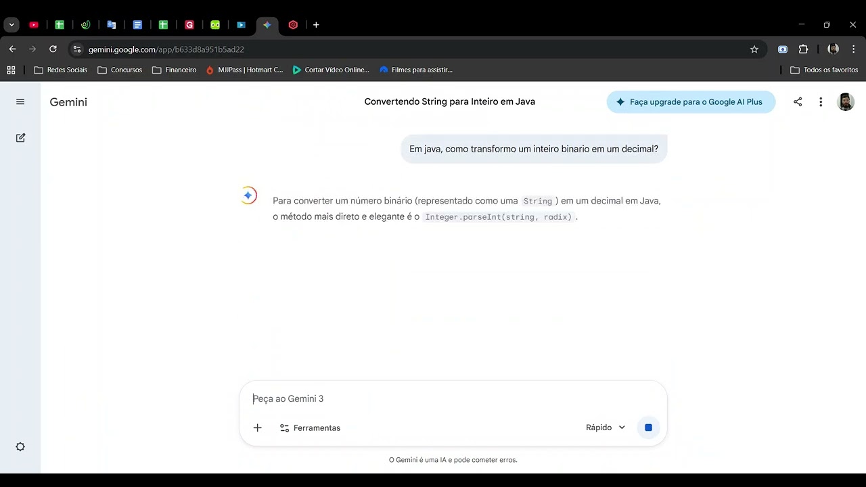Open the tab search dropdown arrow
866x487 pixels.
[12, 25]
